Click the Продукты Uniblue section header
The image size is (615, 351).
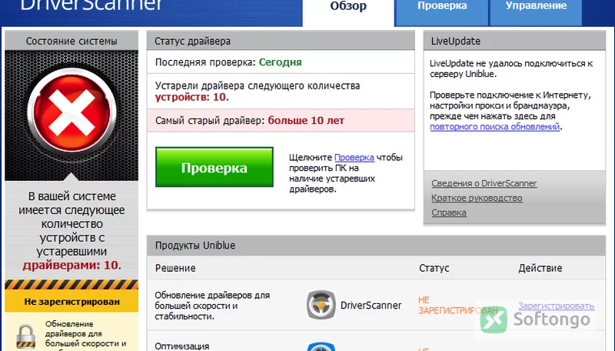pyautogui.click(x=377, y=246)
